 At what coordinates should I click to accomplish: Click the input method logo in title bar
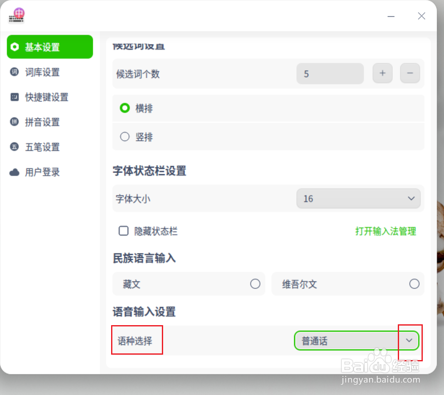pyautogui.click(x=16, y=16)
